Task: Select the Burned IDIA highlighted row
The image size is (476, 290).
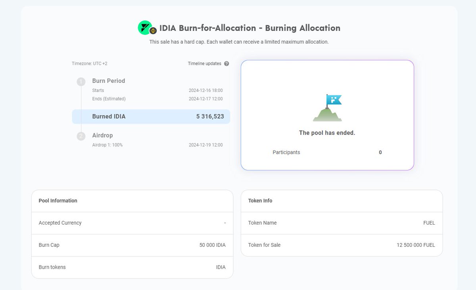Action: click(151, 116)
